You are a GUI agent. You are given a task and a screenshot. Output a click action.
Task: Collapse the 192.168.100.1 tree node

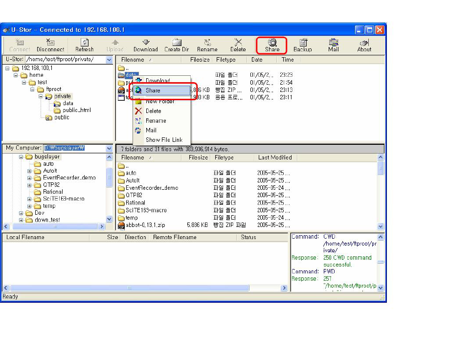click(7, 68)
